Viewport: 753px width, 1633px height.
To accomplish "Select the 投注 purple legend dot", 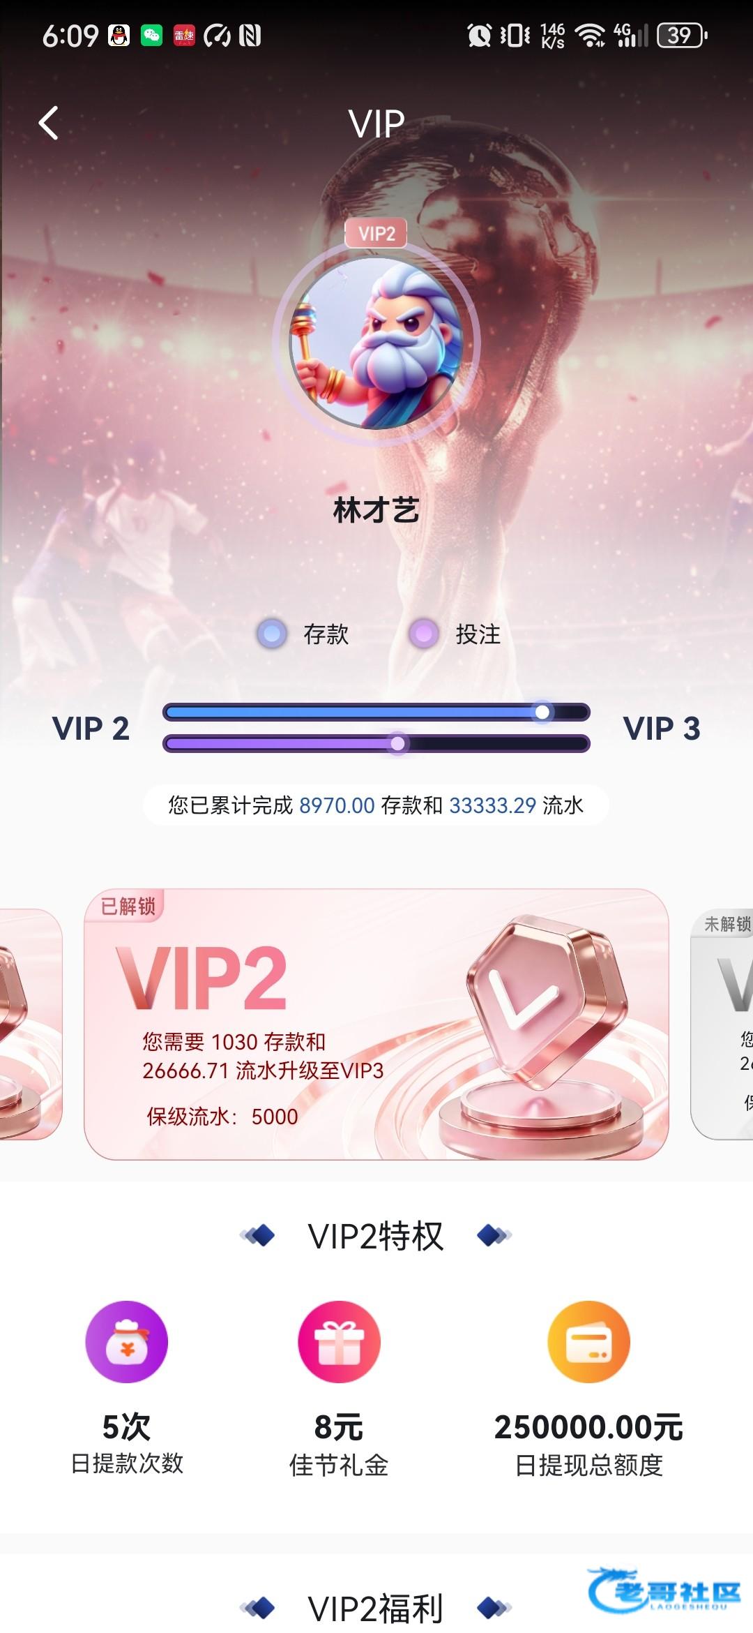I will [x=423, y=634].
